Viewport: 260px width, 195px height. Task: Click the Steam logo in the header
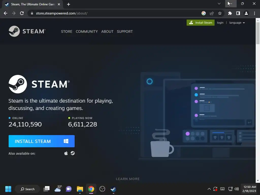point(27,31)
